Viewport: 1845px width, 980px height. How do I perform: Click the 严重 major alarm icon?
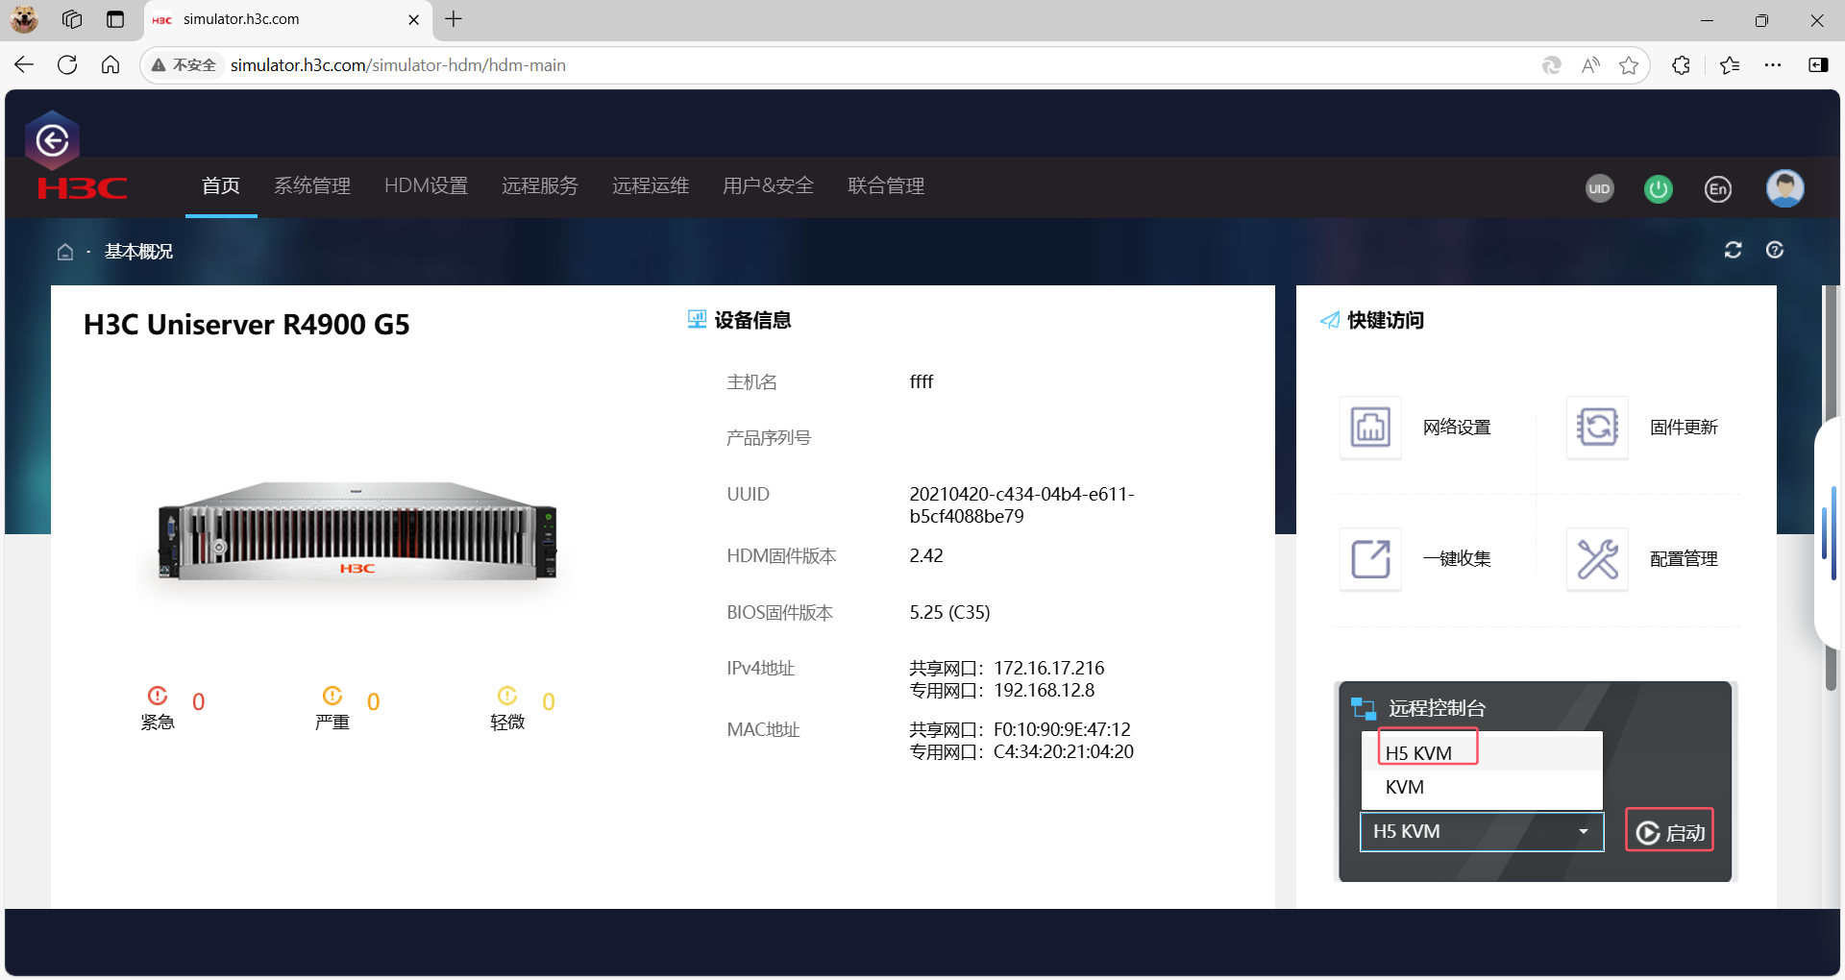point(332,695)
